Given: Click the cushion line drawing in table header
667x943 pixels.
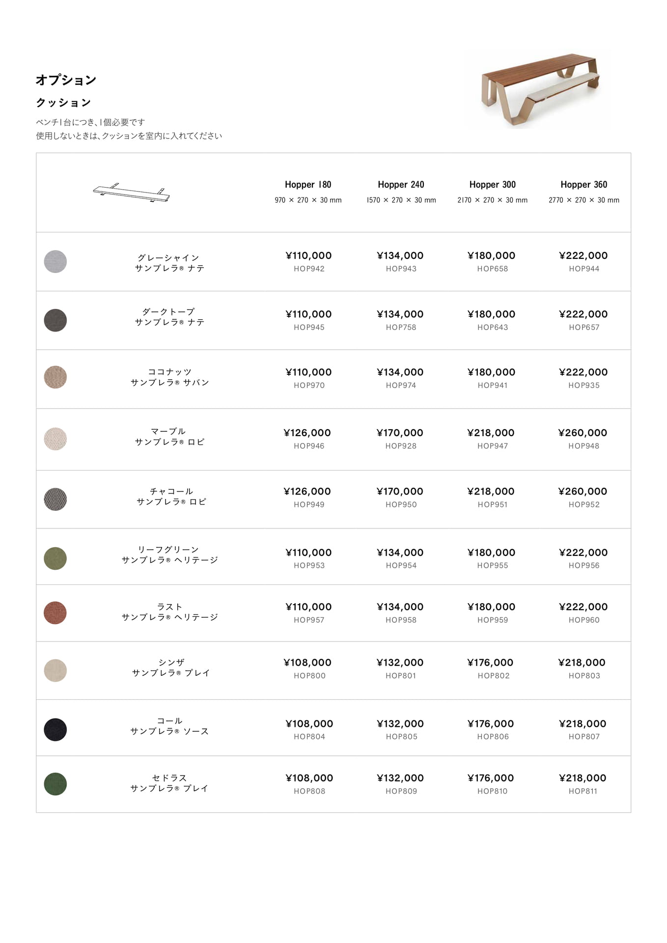Looking at the screenshot, I should click(131, 193).
